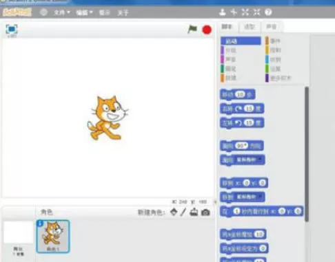This screenshot has width=335, height=262.
Task: Switch to the 造型 tab
Action: coord(250,27)
